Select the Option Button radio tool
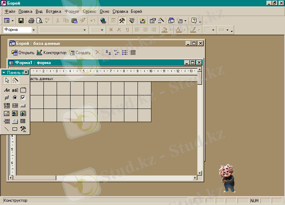 pos(15,98)
